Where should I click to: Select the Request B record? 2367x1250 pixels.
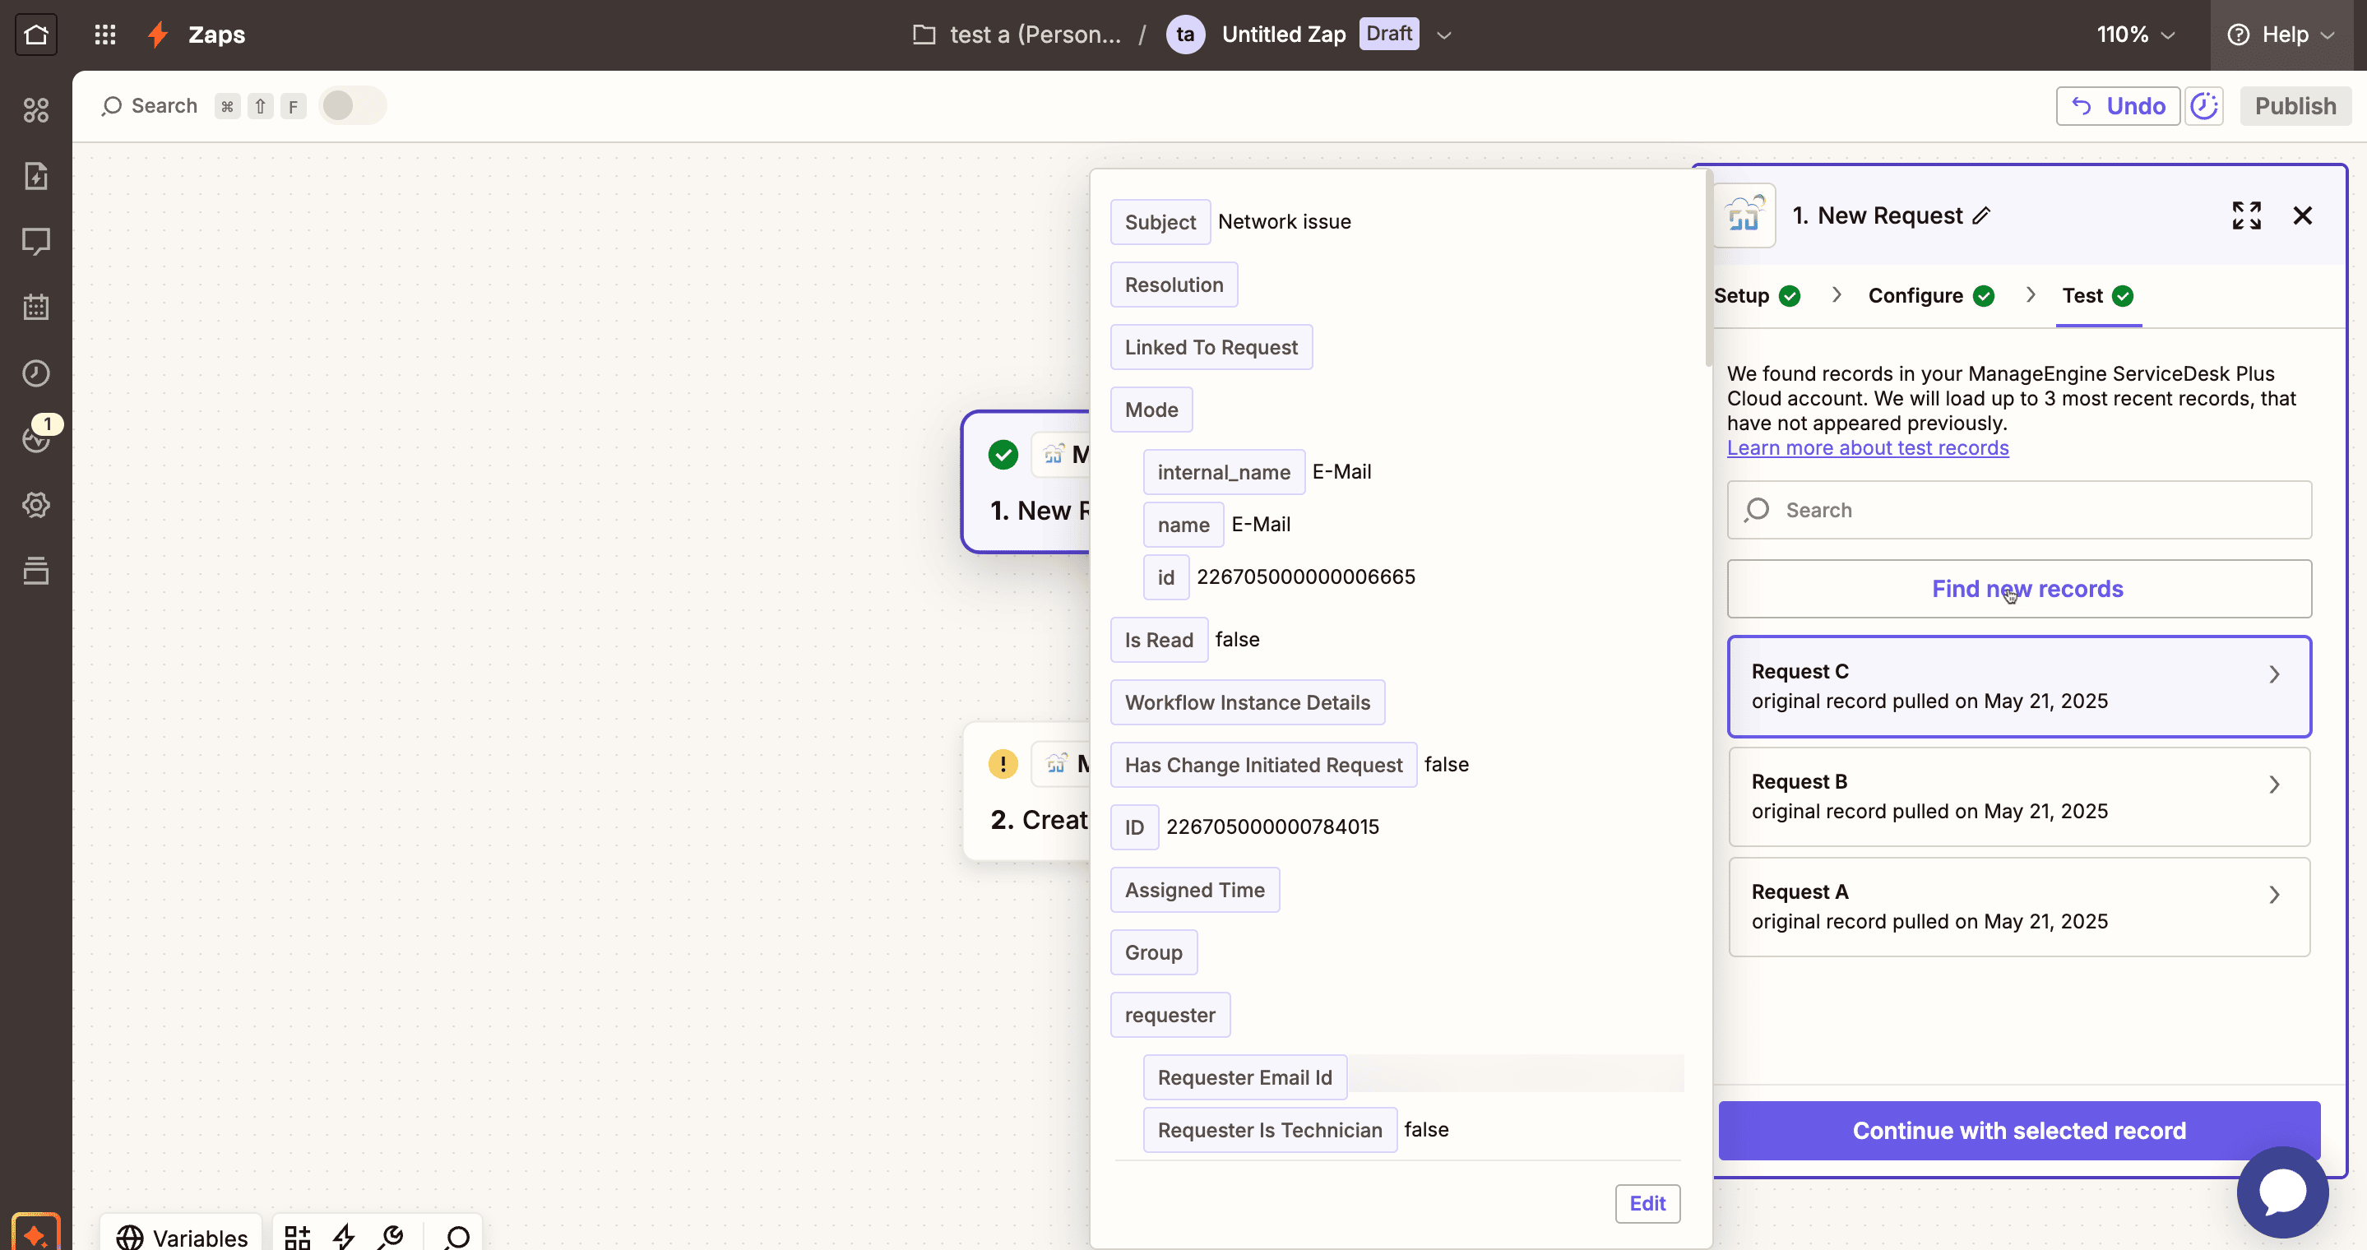[x=2019, y=796]
